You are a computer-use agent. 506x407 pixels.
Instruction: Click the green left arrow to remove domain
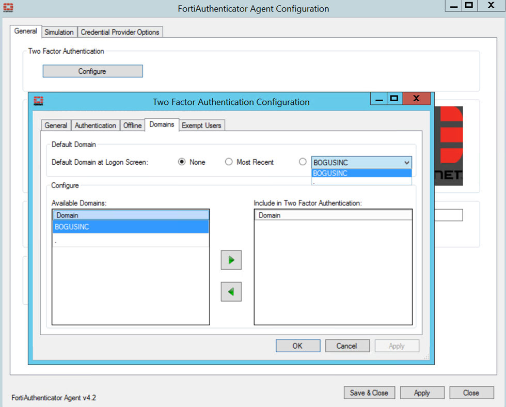coord(231,292)
